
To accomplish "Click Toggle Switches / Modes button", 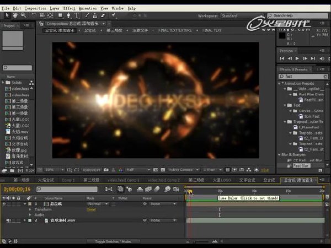I will tap(113, 242).
